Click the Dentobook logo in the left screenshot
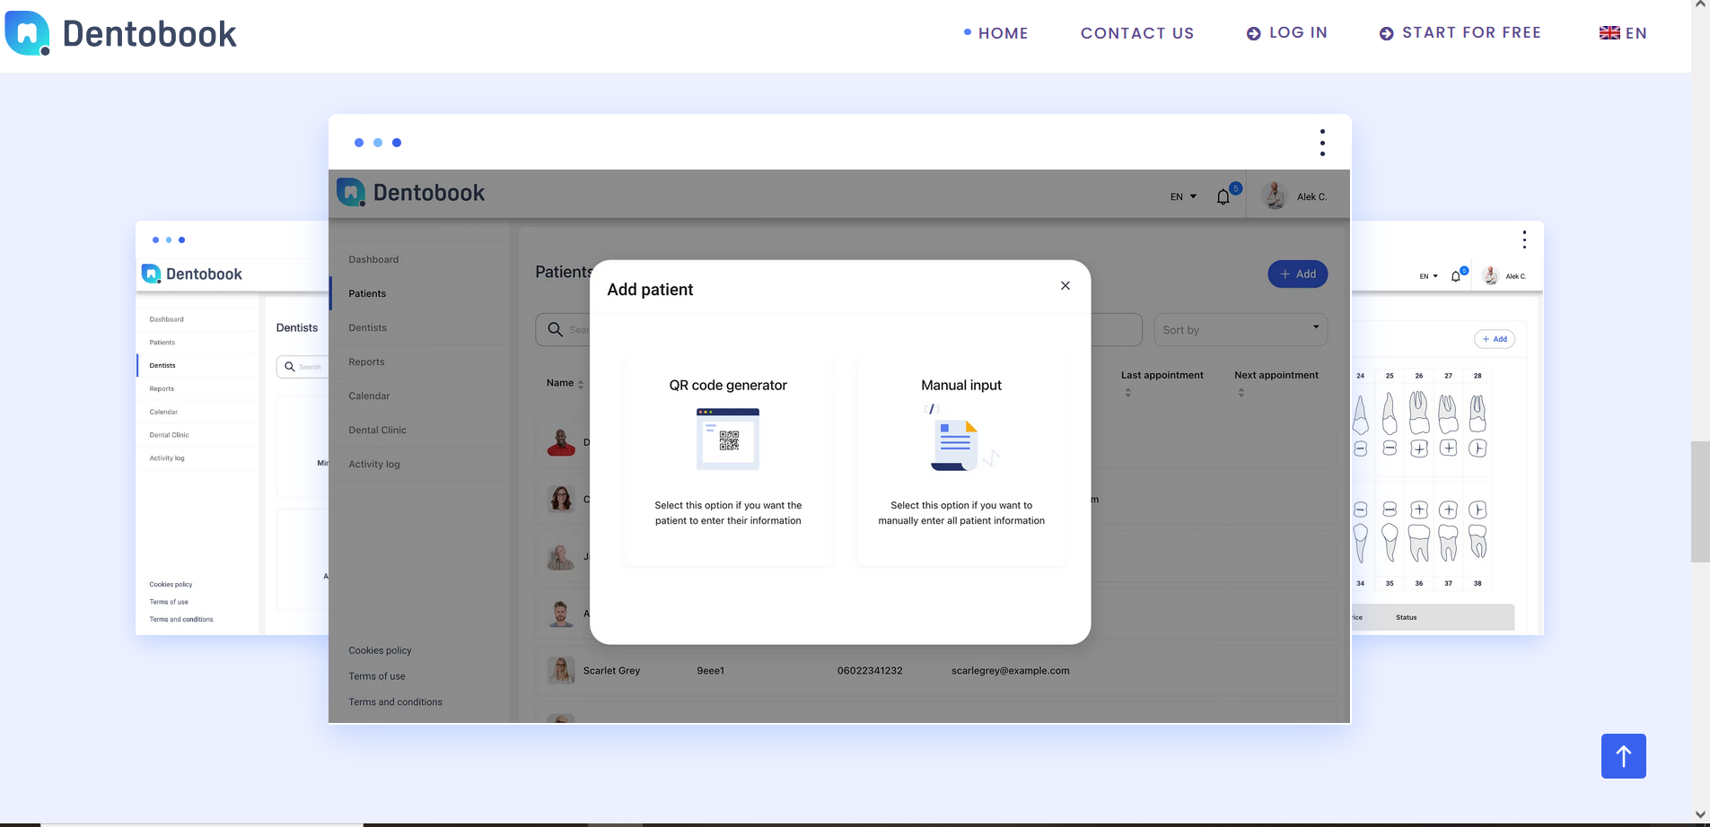This screenshot has width=1710, height=827. (192, 274)
